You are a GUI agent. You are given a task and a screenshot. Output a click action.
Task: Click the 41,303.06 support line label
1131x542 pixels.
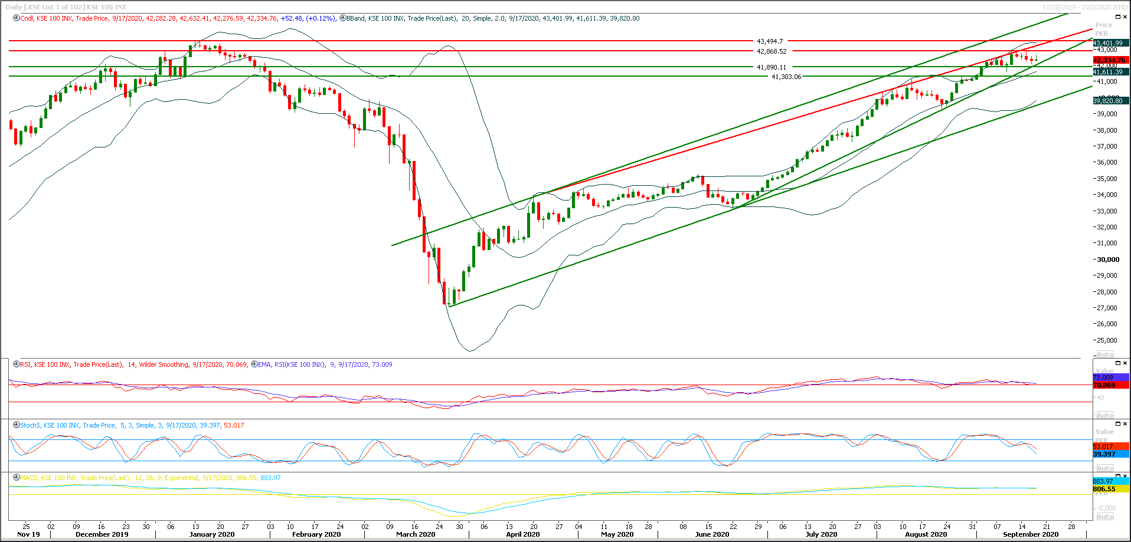tap(786, 77)
